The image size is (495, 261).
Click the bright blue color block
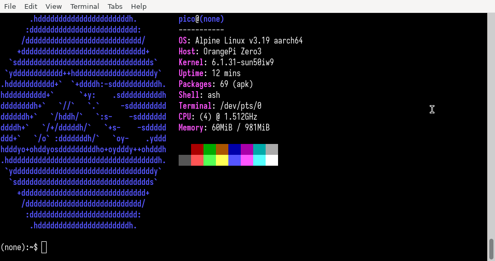(235, 161)
